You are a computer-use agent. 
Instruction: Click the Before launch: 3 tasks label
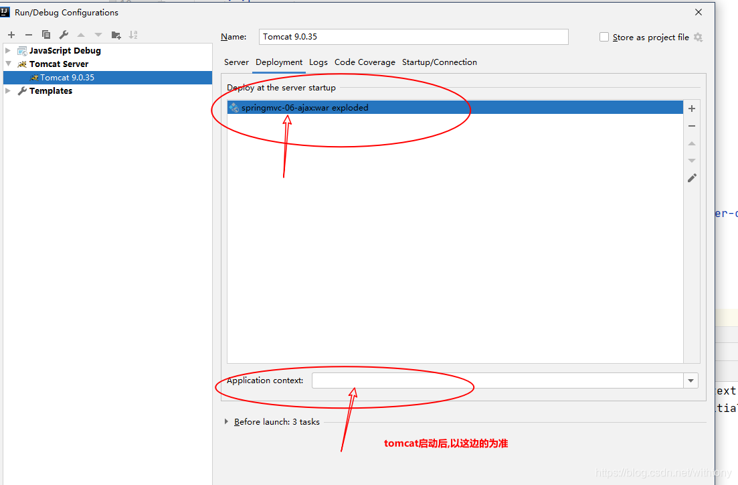click(277, 422)
